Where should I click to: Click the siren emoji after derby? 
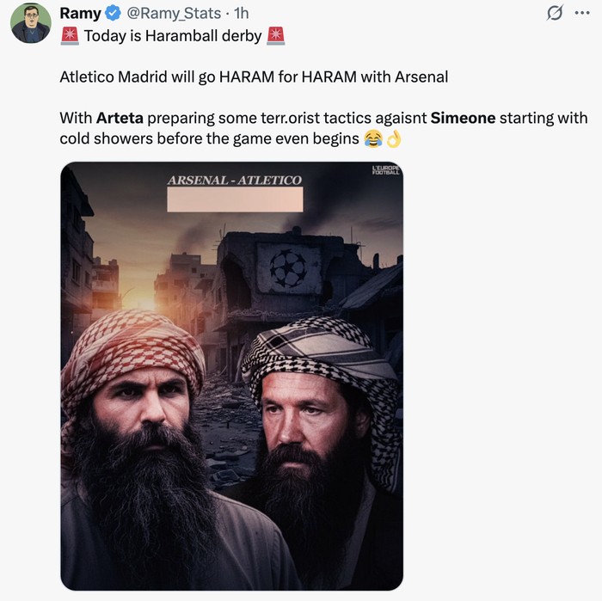pyautogui.click(x=276, y=36)
